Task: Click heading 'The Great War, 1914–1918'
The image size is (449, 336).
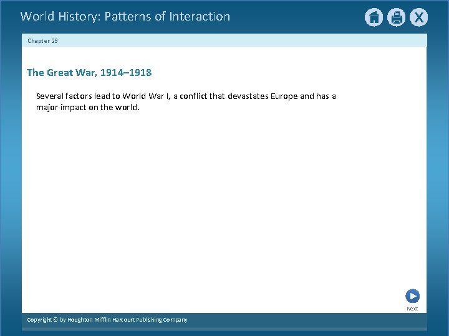Action: coord(89,73)
